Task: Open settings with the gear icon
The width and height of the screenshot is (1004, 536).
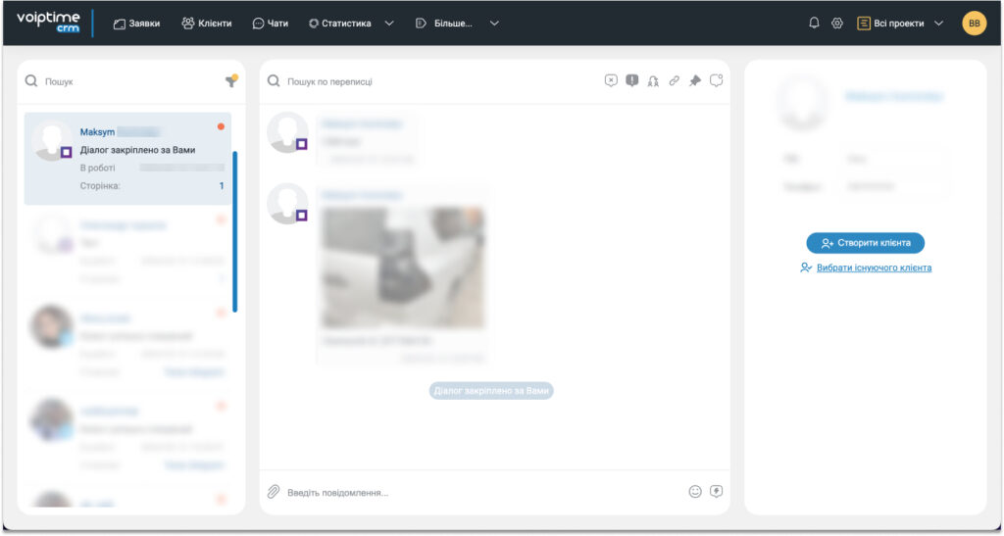Action: click(837, 23)
